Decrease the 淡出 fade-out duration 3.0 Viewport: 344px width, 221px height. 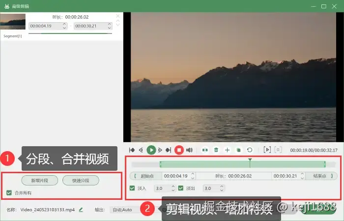click(222, 190)
